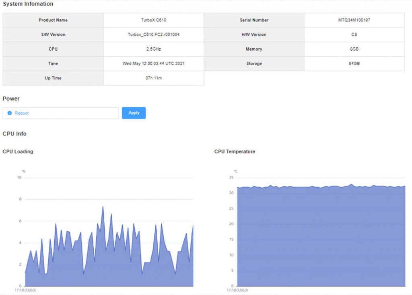
Task: Click the % unit label on CPU Loading
Action: tap(24, 171)
